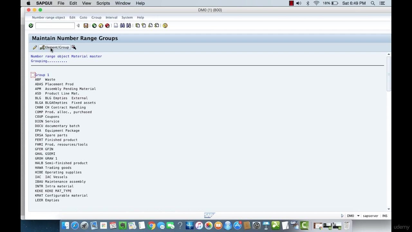Click the INS insert mode indicator

coord(385,216)
